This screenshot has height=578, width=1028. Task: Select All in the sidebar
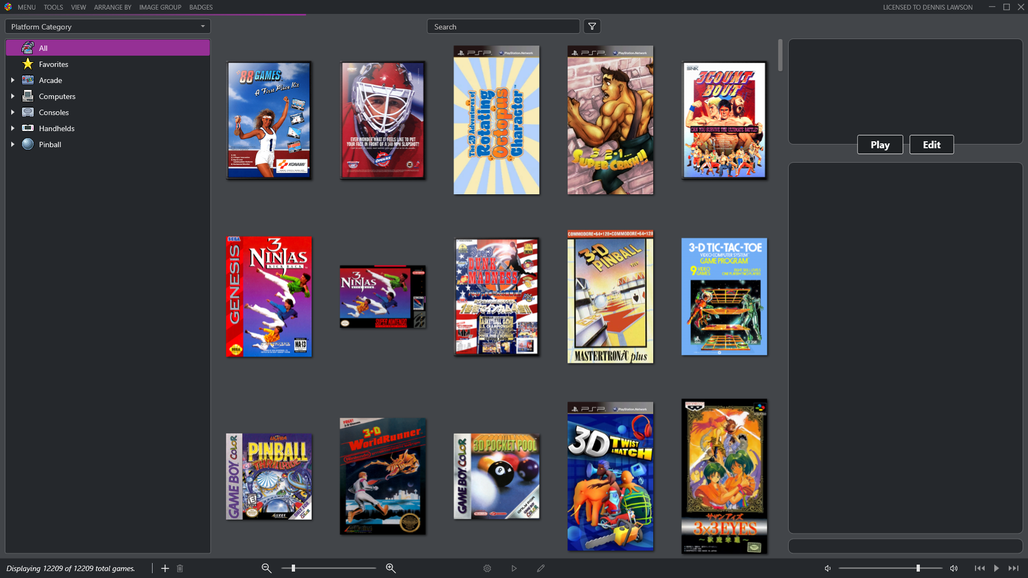click(x=108, y=48)
